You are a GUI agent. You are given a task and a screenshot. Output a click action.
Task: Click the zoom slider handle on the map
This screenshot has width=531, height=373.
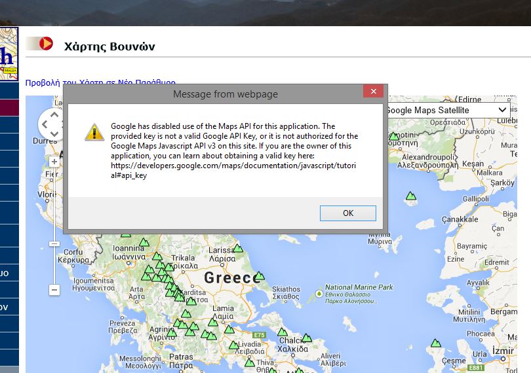tap(54, 243)
